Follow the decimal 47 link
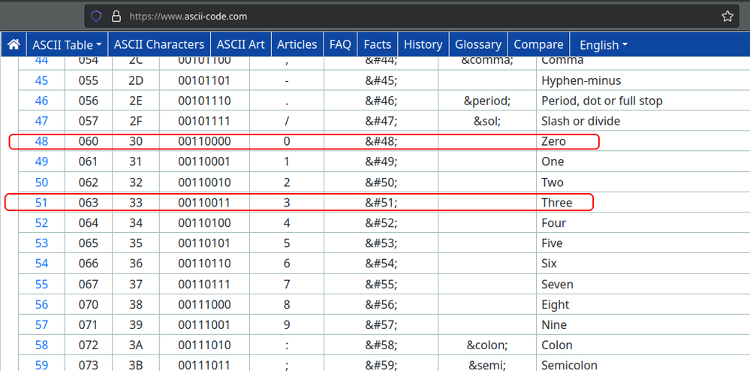The height and width of the screenshot is (371, 750). pyautogui.click(x=41, y=121)
